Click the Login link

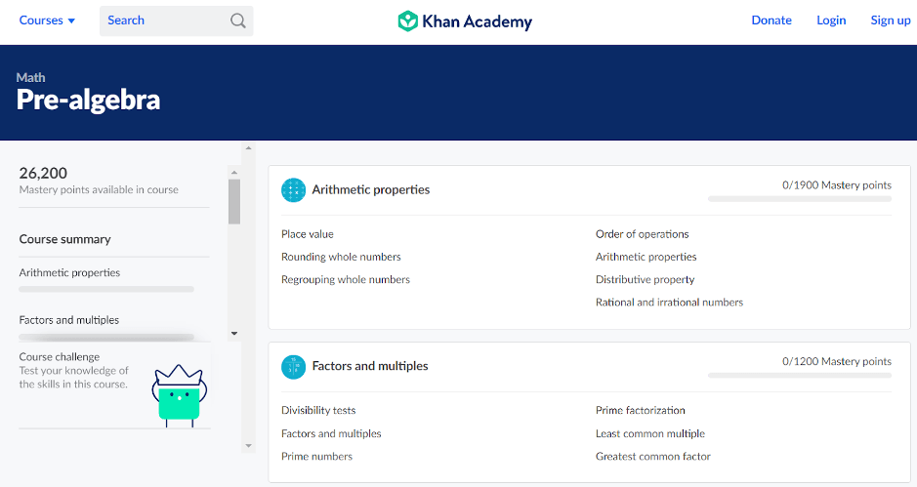pyautogui.click(x=831, y=20)
